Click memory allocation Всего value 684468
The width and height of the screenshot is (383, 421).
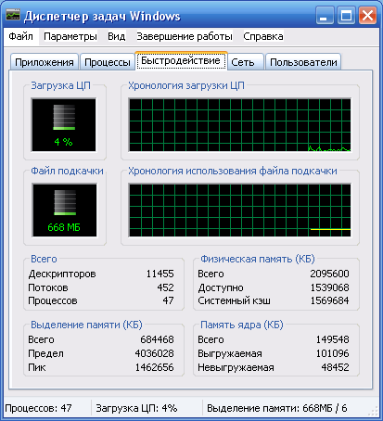[x=157, y=339]
